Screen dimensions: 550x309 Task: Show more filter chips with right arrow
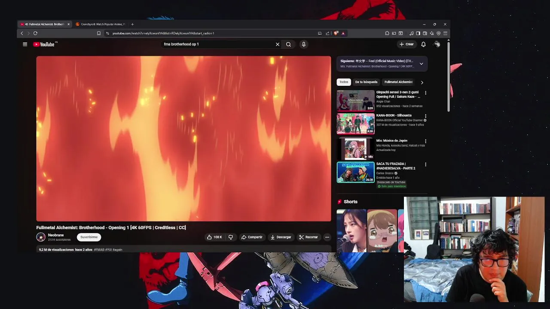click(x=422, y=82)
